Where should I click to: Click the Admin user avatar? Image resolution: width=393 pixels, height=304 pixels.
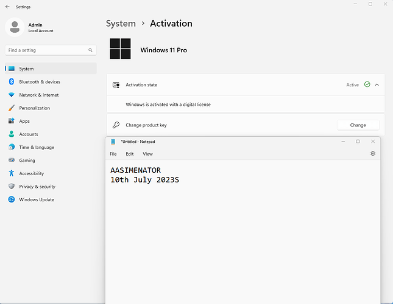point(15,27)
